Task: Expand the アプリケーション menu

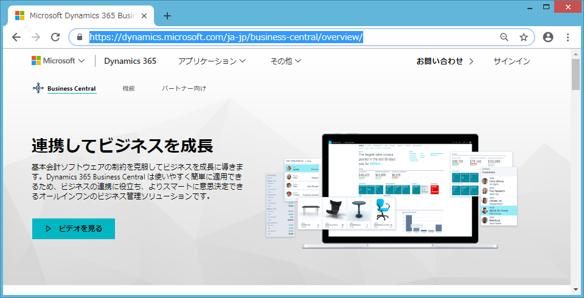Action: coord(212,61)
